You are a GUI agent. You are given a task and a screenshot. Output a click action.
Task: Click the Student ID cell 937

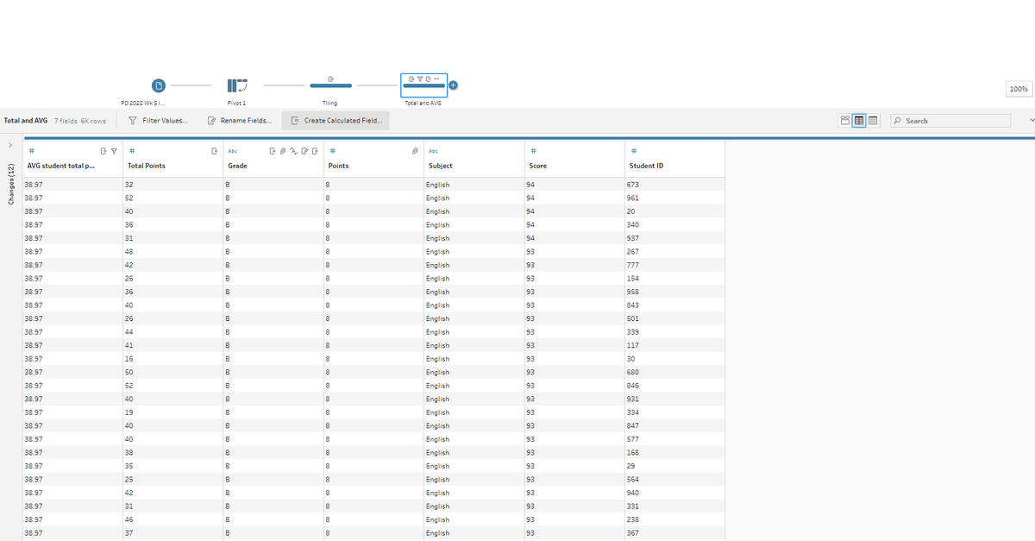pos(675,238)
